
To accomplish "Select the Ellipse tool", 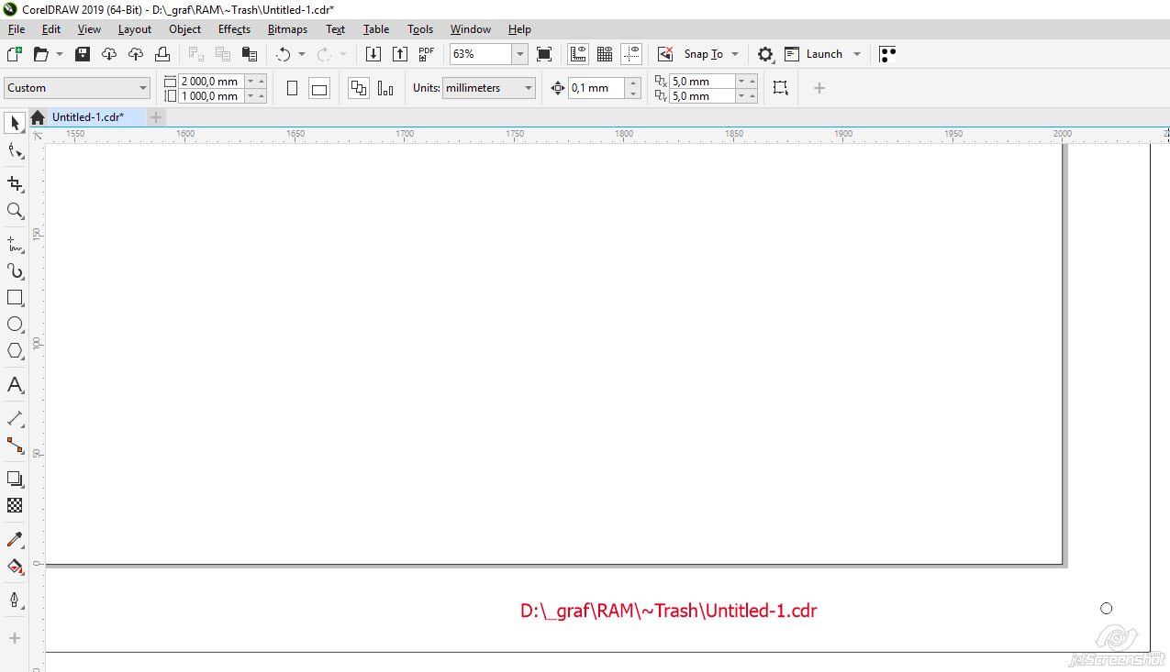I will [15, 325].
